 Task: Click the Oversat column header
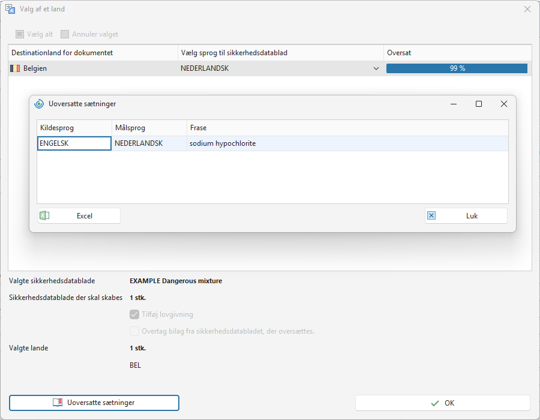point(458,53)
